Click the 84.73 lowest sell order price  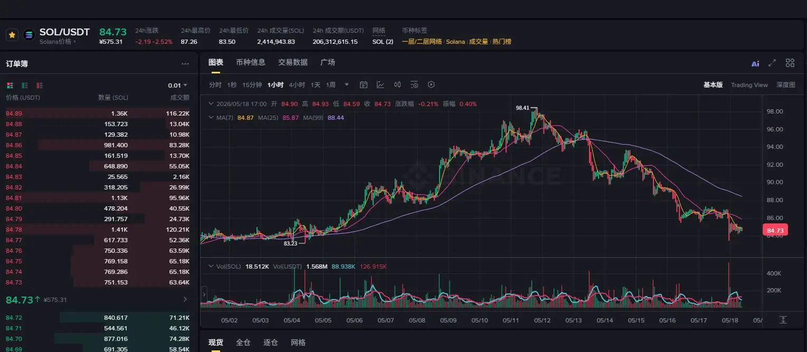(14, 282)
